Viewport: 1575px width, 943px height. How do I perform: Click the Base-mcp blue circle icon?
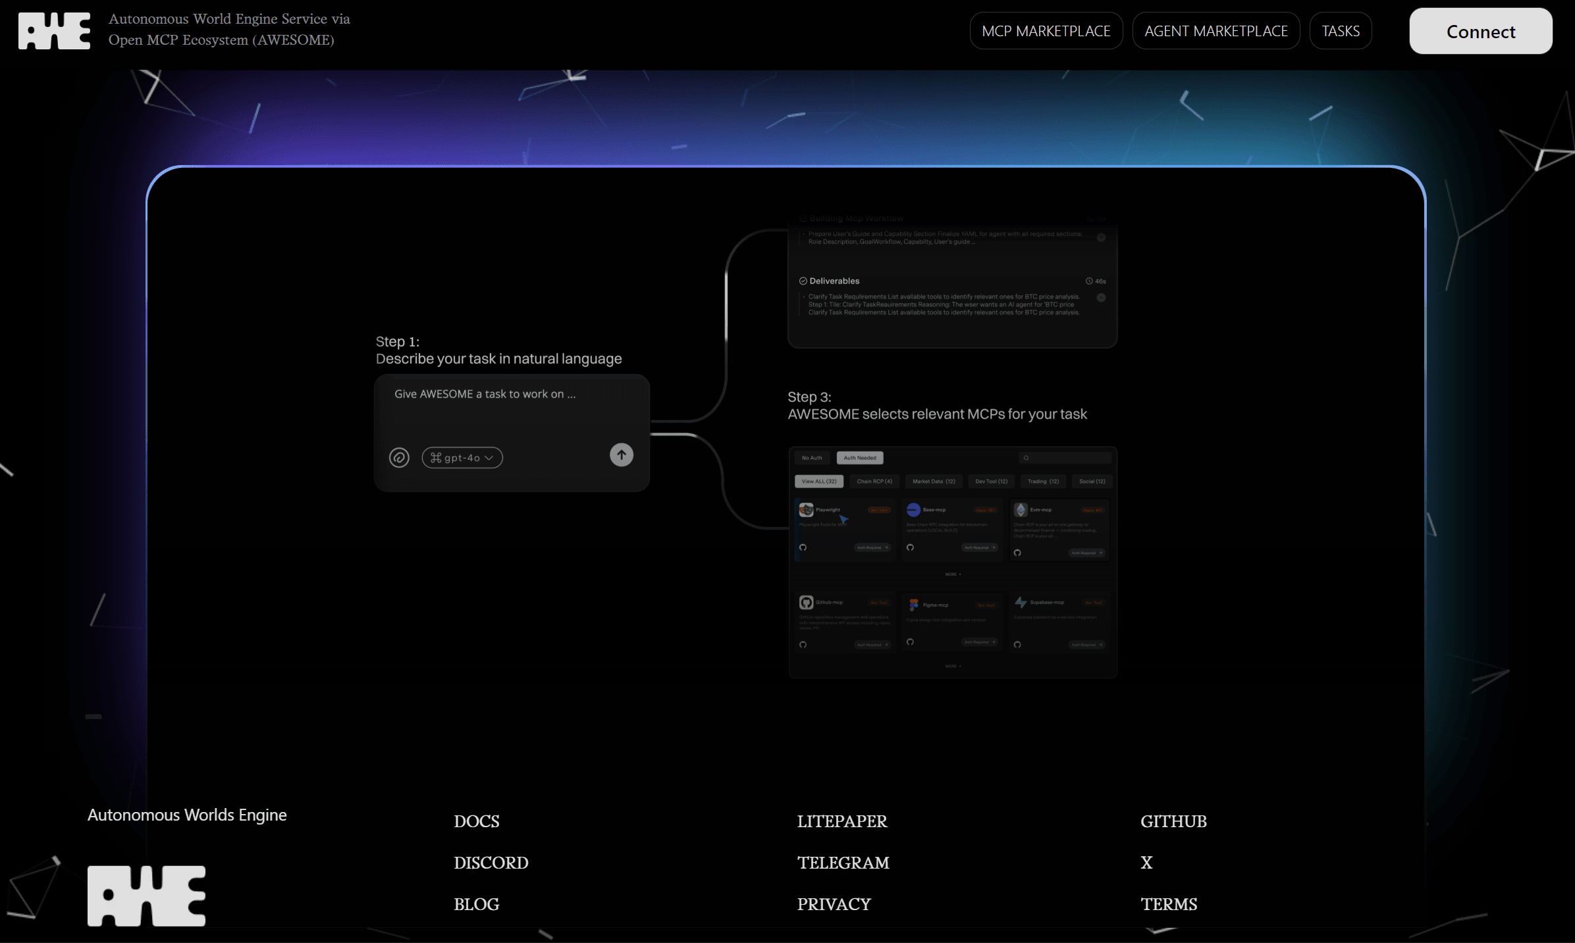click(913, 510)
